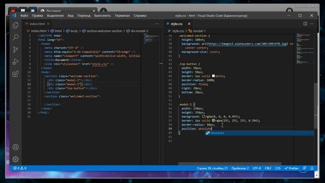Open the Search view in activity bar
Screen dimensions: 325x183
pyautogui.click(x=16, y=37)
